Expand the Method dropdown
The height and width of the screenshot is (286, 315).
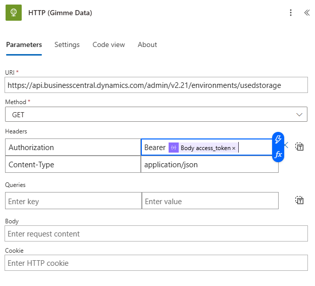click(300, 115)
